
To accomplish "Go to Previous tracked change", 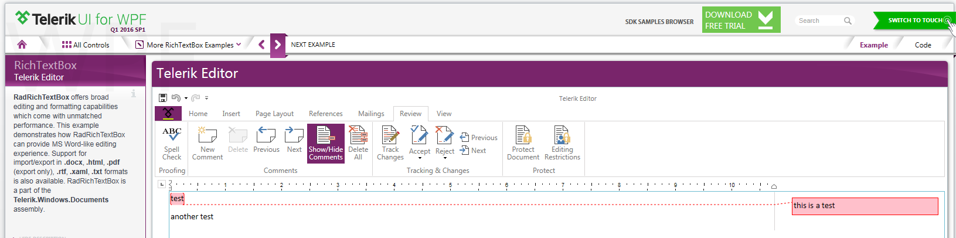I will click(x=478, y=138).
